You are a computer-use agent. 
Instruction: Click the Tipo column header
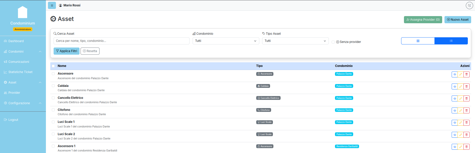pos(259,66)
